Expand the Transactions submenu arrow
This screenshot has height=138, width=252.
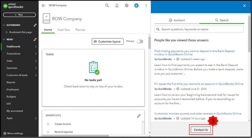point(36,54)
